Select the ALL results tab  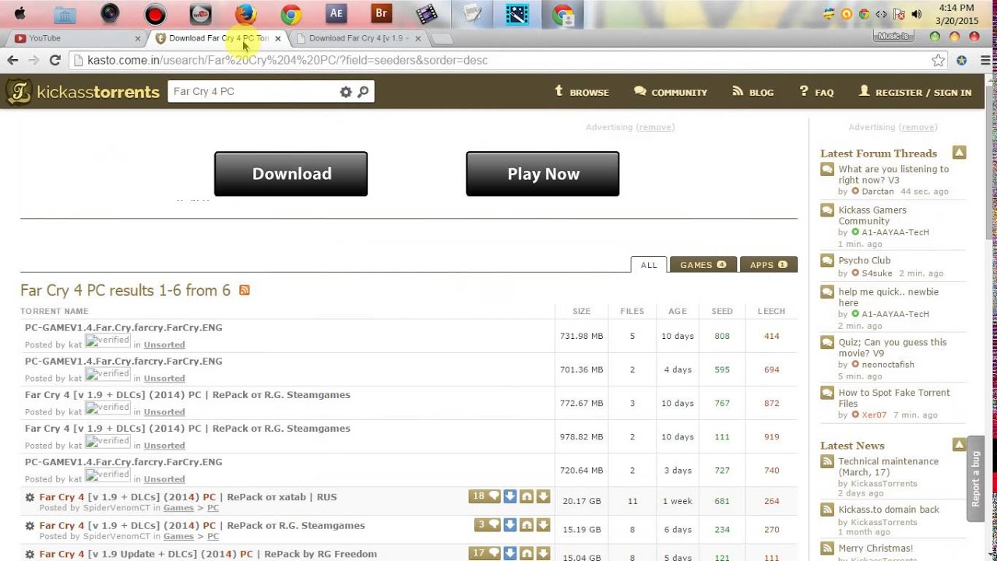tap(649, 265)
